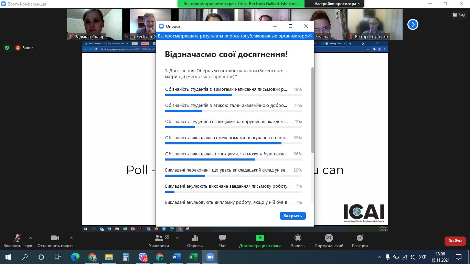This screenshot has height=264, width=470.
Task: Click option 'Обізнаність викладачів із механізмами реагування'
Action: pos(227,138)
